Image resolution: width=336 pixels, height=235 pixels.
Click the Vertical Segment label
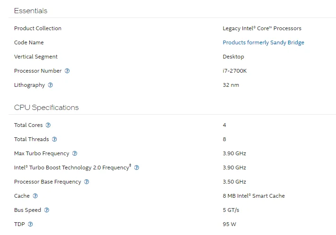click(x=36, y=57)
